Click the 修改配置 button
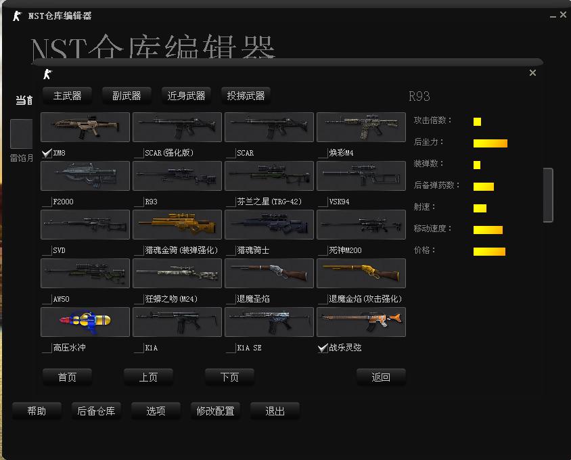The height and width of the screenshot is (460, 571). 215,411
